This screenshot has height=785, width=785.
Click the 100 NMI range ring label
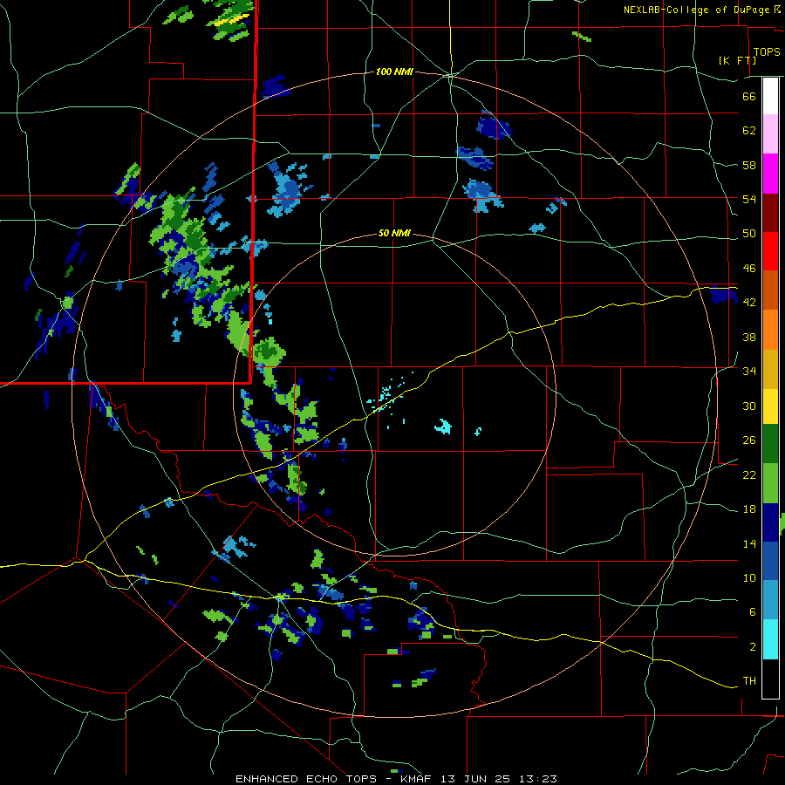(x=394, y=72)
